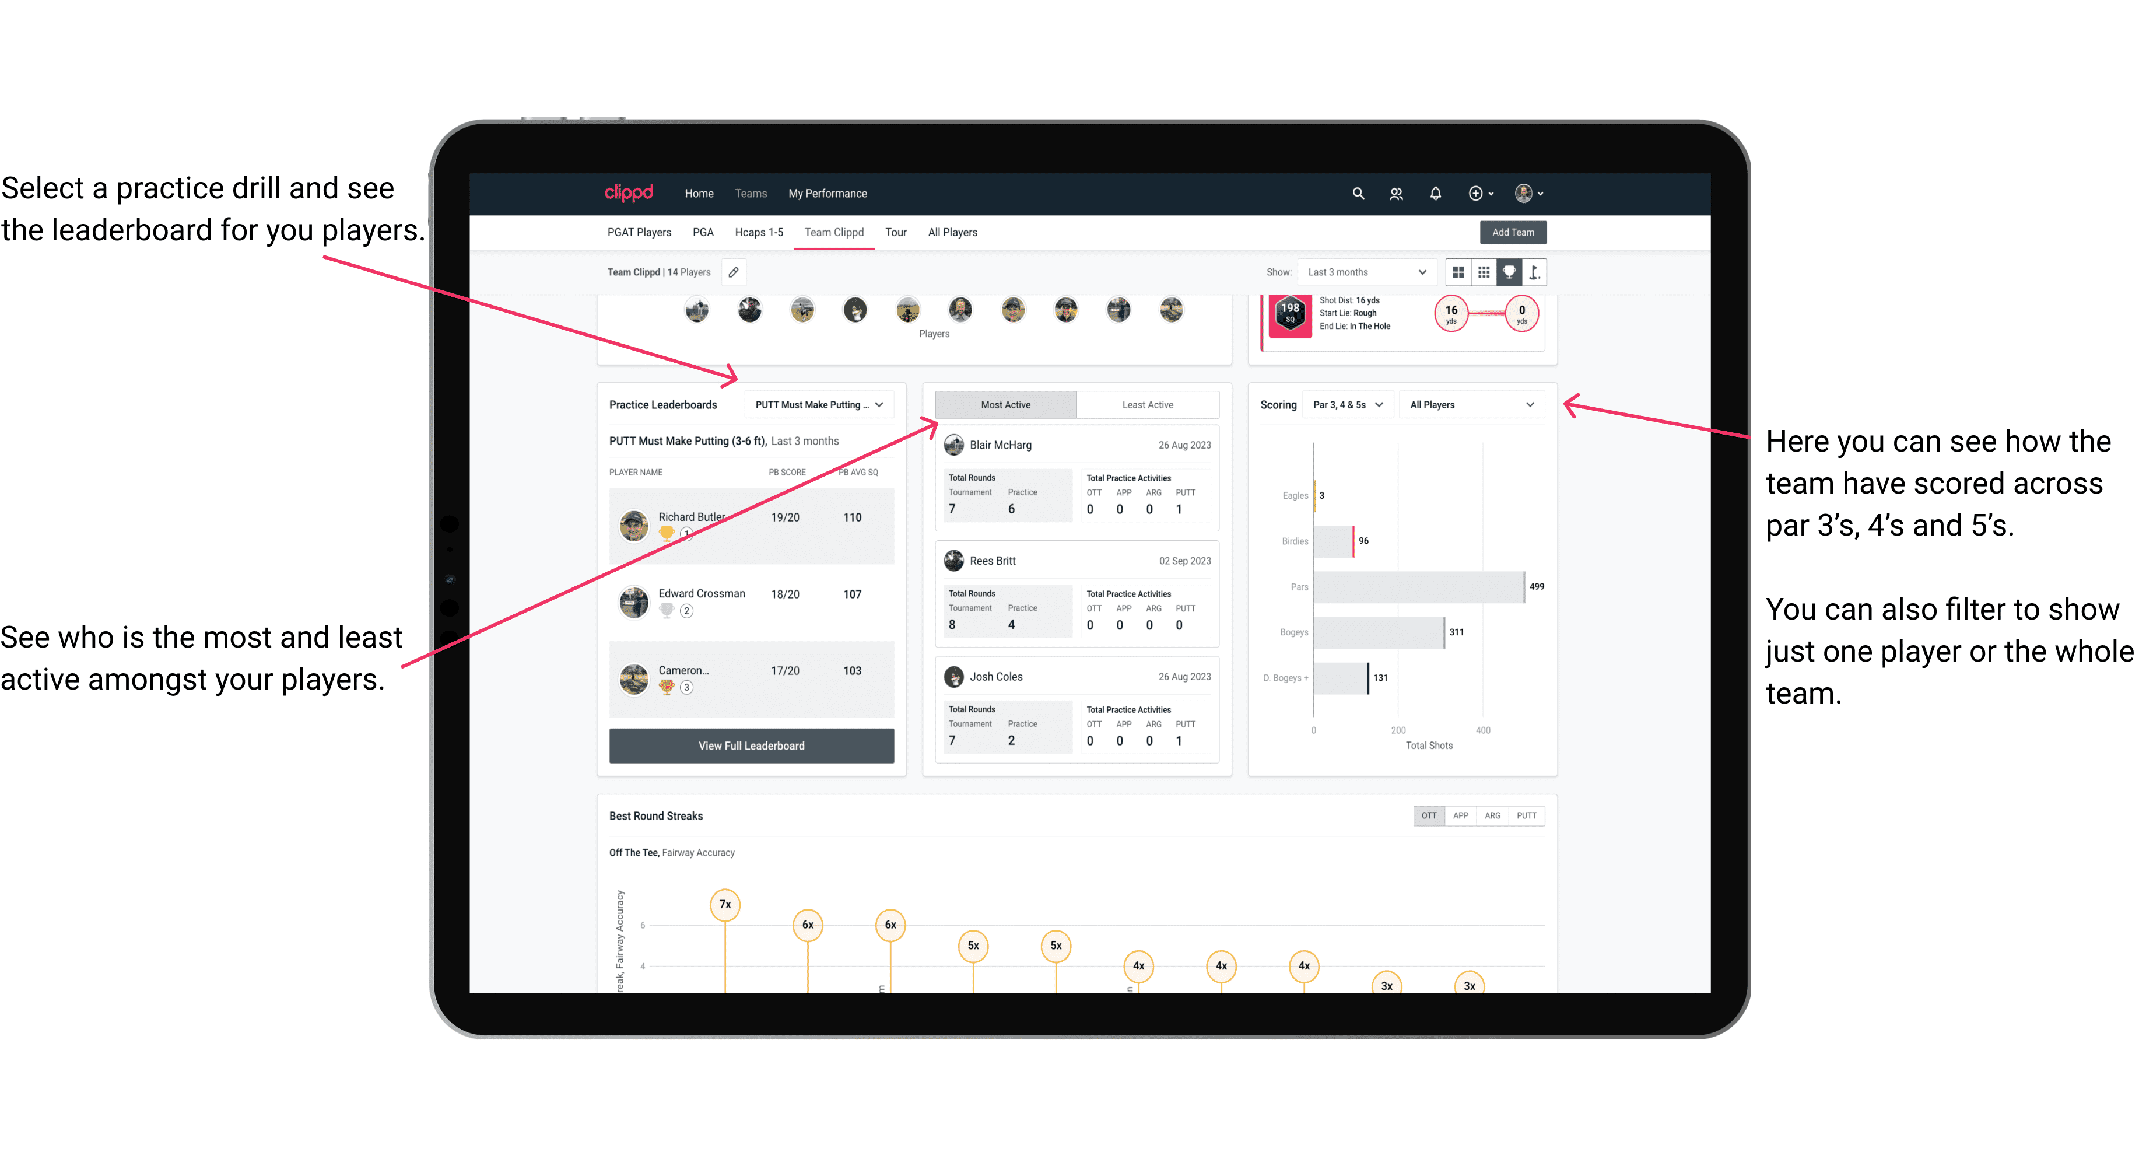Click View Full Leaderboard button
Image resolution: width=2146 pixels, height=1155 pixels.
click(751, 745)
